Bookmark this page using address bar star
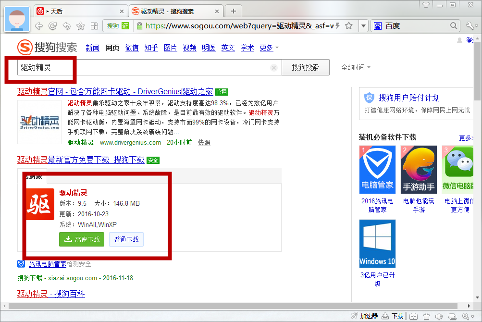 coord(349,26)
